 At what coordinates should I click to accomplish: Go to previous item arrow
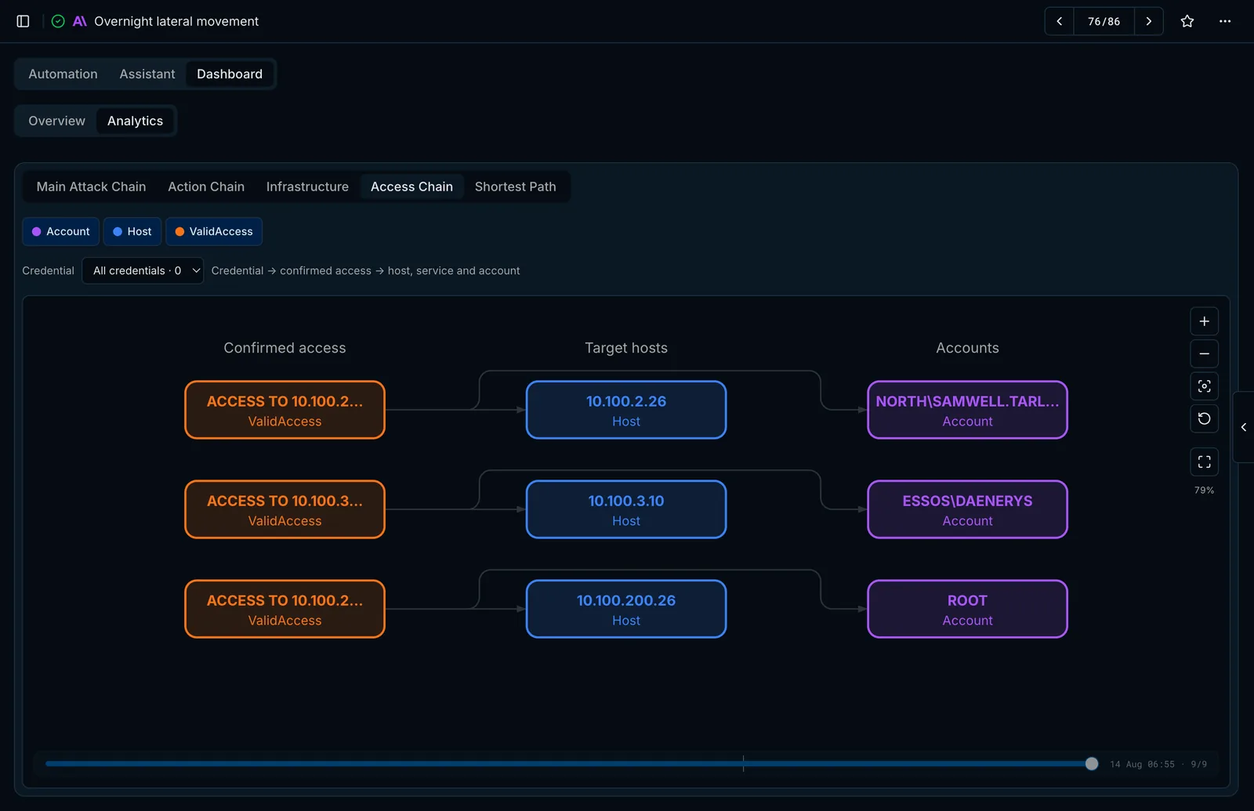click(x=1059, y=21)
